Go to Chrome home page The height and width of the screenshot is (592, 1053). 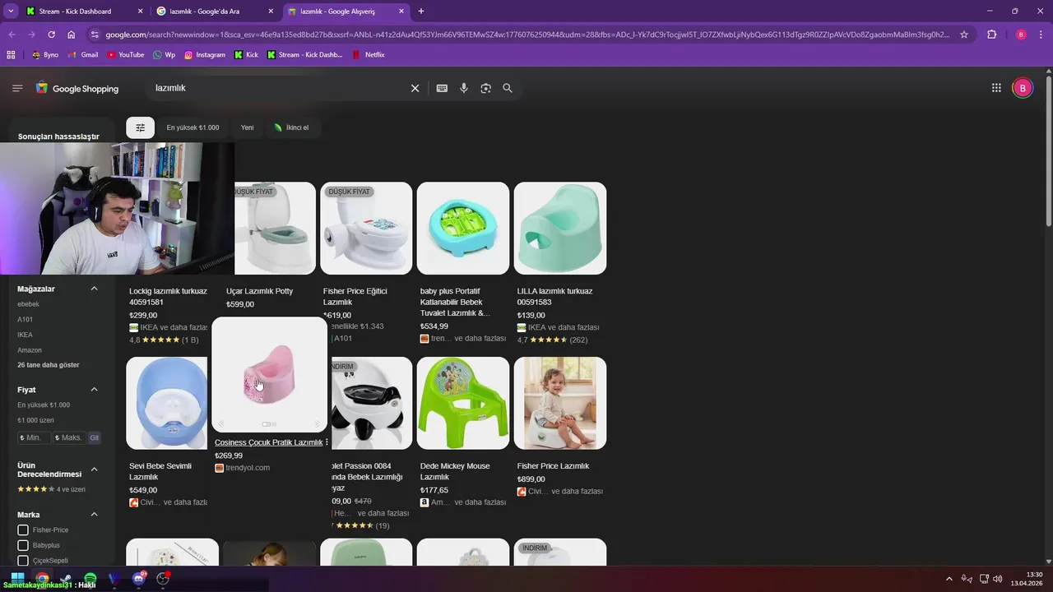click(72, 35)
